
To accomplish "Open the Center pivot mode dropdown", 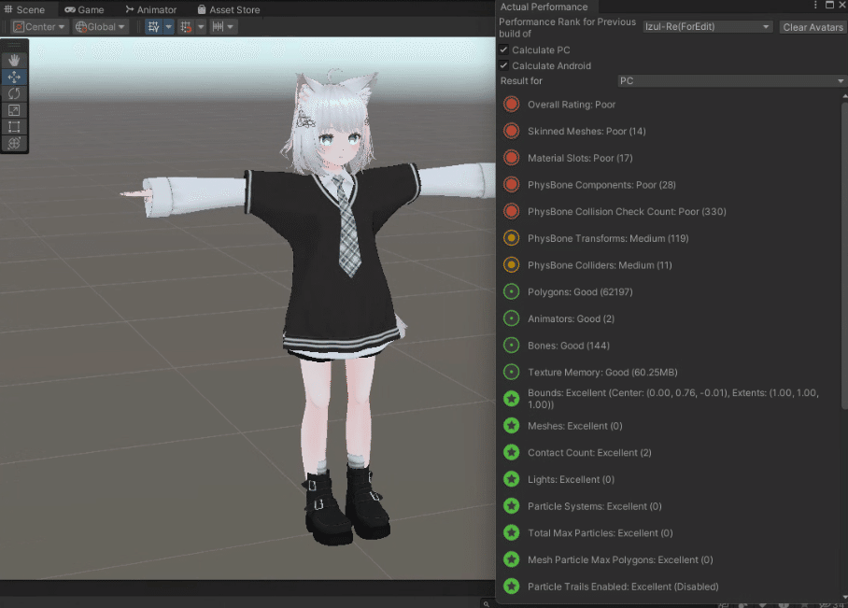I will click(x=37, y=27).
